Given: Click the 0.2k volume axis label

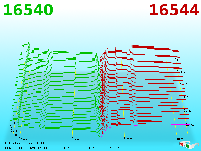Looking at the screenshot, I should click(14, 131).
